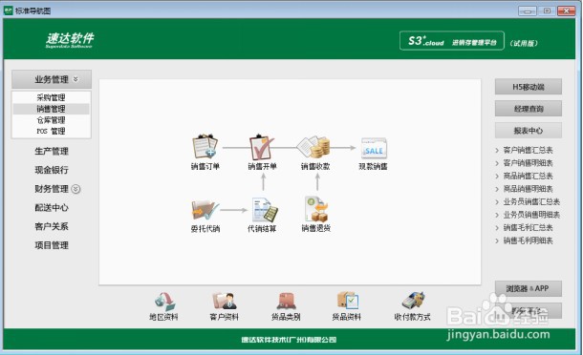583x355 pixels.
Task: Open the 销售收款 coins icon
Action: [x=313, y=147]
